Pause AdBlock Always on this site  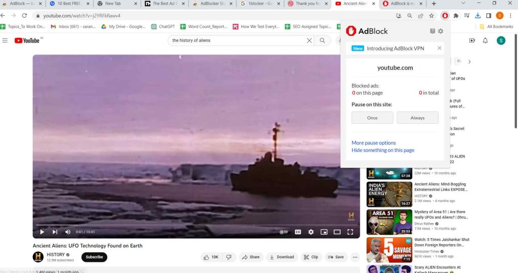(x=417, y=118)
